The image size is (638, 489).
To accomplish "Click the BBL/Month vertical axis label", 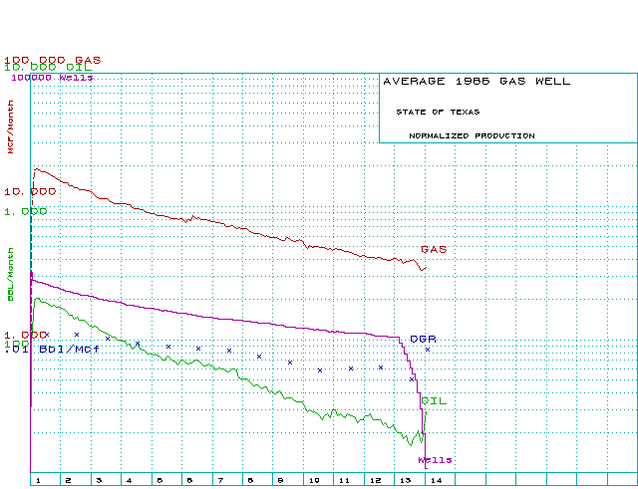I will tap(11, 280).
